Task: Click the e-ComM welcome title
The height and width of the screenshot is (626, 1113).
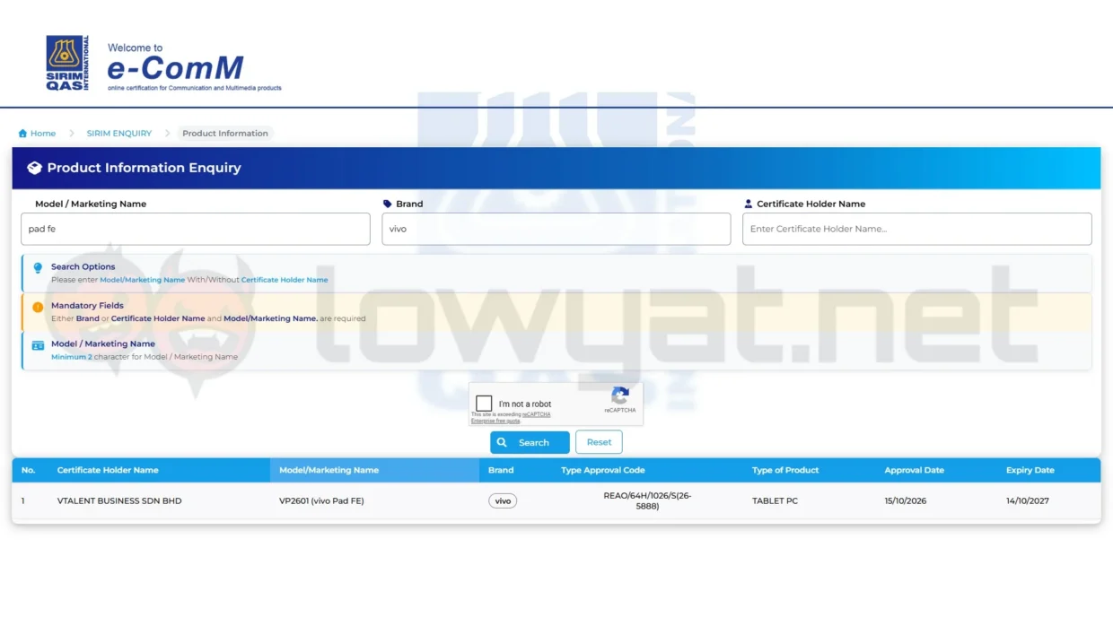Action: click(x=175, y=66)
